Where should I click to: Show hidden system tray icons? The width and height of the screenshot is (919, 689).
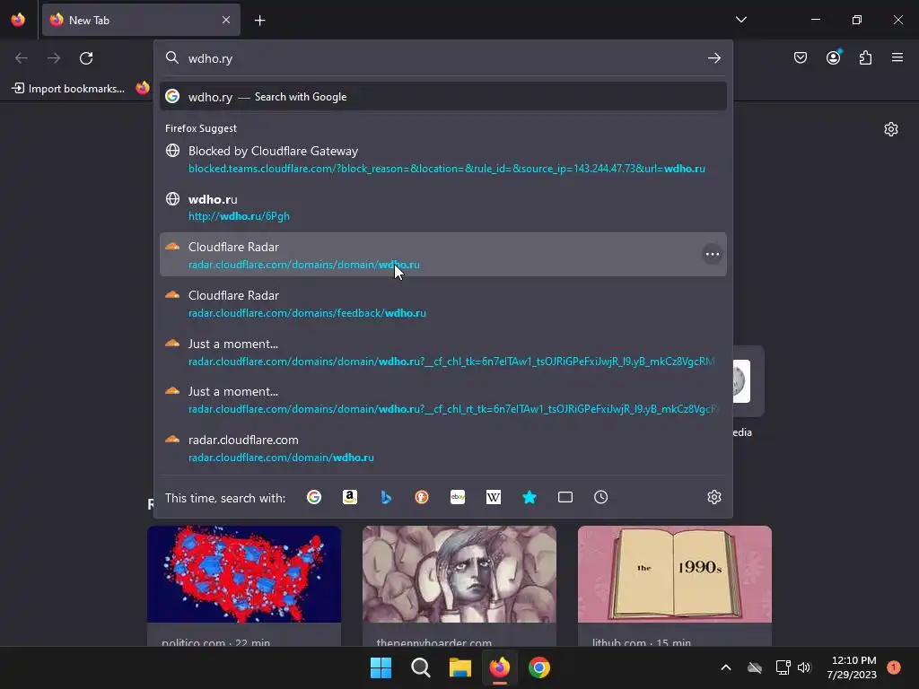click(725, 667)
